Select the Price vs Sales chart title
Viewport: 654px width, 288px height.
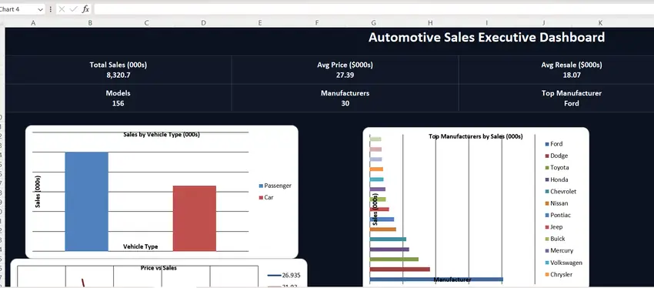pyautogui.click(x=158, y=268)
